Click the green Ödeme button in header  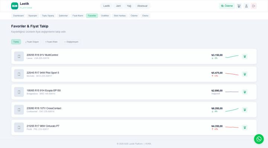pos(227,6)
